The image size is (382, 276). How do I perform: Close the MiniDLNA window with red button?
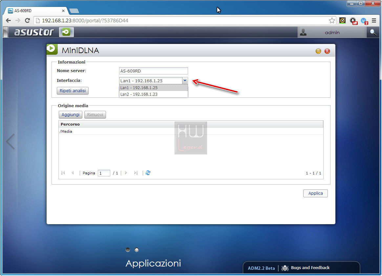pos(327,51)
